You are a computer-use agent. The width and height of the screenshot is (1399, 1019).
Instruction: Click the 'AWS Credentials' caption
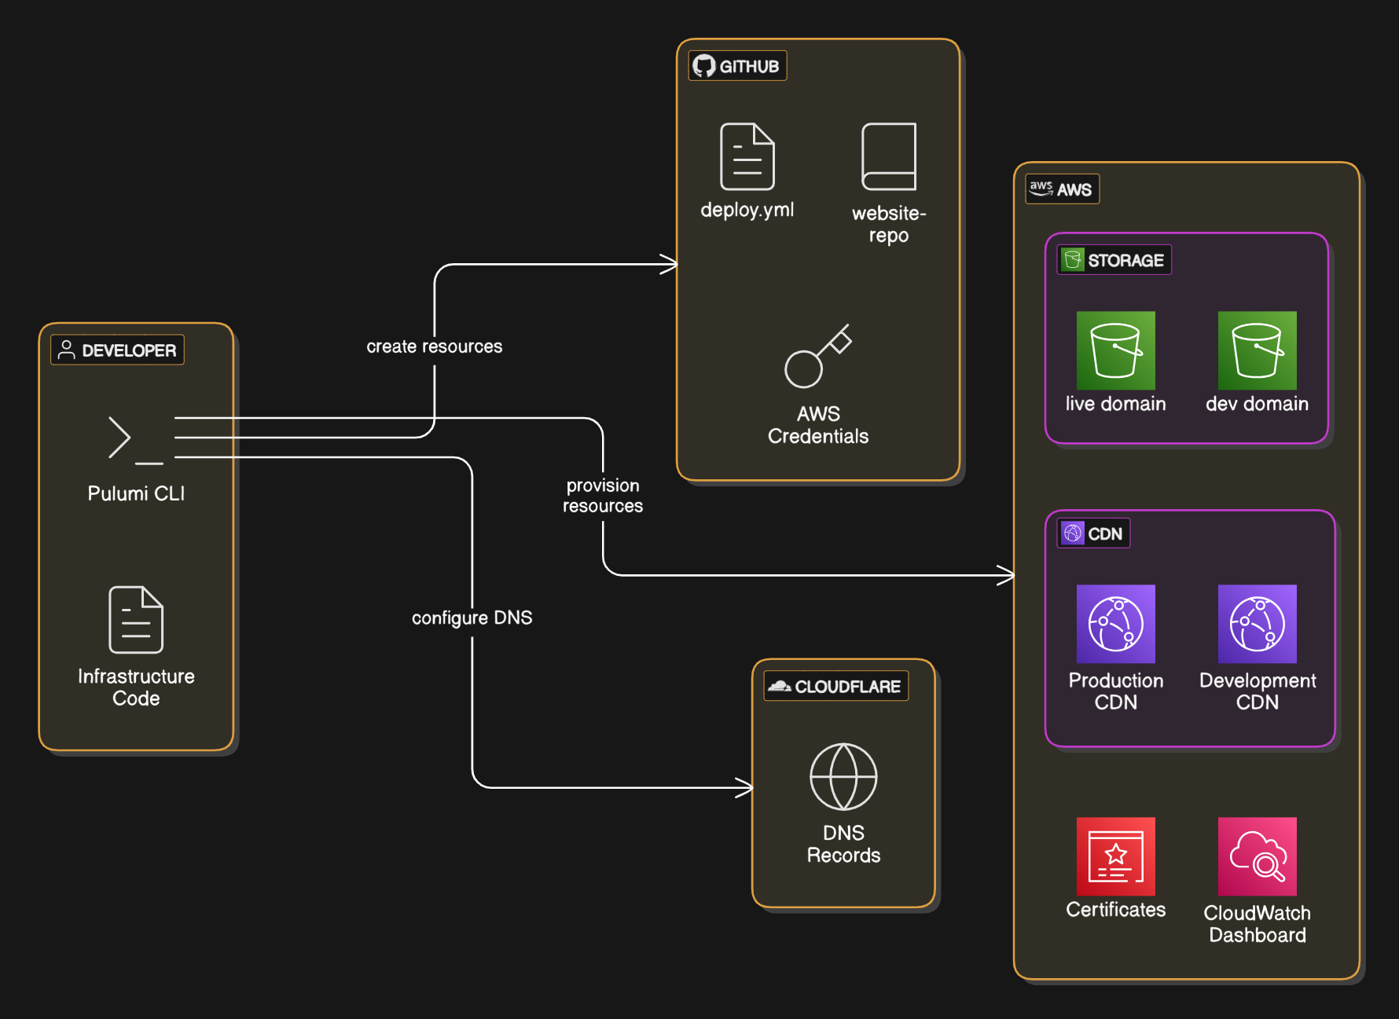coord(818,425)
